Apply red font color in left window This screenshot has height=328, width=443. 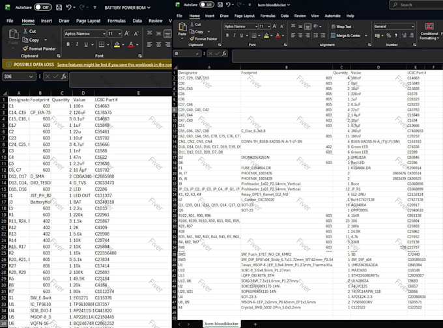(x=131, y=45)
